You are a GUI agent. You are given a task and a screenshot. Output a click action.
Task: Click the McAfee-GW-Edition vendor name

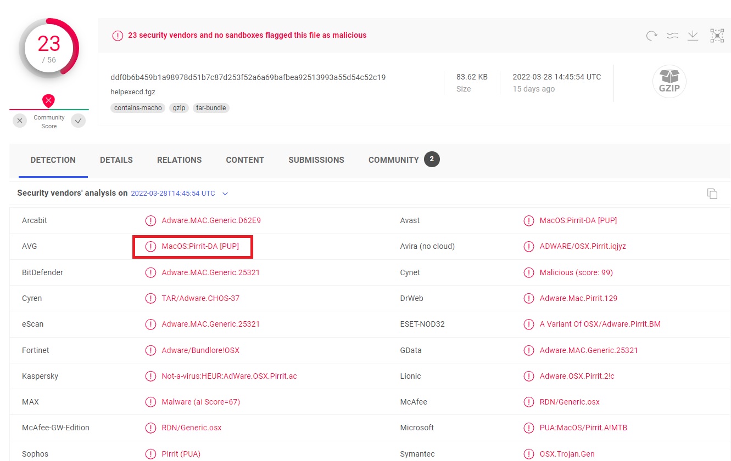[x=55, y=428]
